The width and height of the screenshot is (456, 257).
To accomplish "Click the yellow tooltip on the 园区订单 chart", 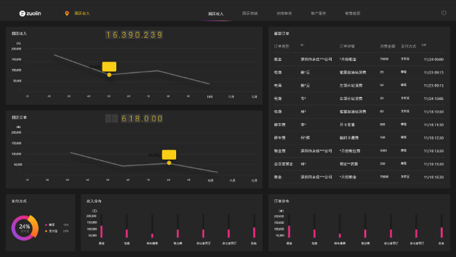I will tap(169, 155).
